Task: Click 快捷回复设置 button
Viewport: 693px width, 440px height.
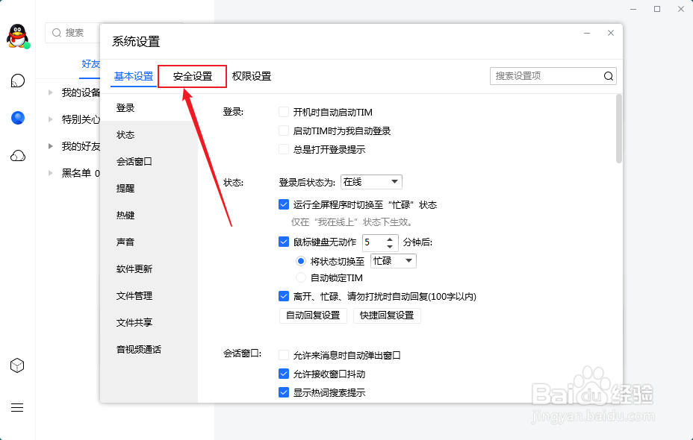Action: [x=387, y=315]
